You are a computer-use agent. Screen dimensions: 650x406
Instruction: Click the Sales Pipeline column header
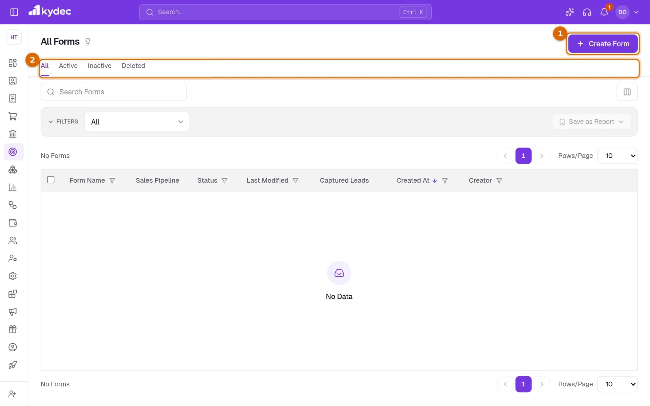(x=157, y=181)
